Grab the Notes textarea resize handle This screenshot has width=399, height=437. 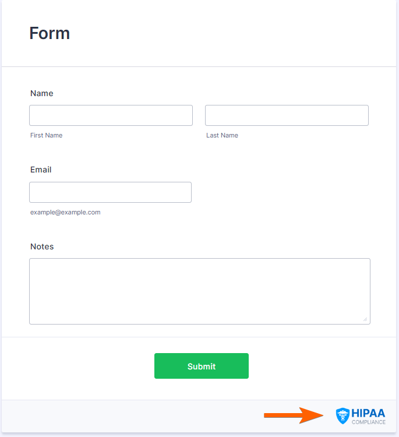(x=365, y=319)
